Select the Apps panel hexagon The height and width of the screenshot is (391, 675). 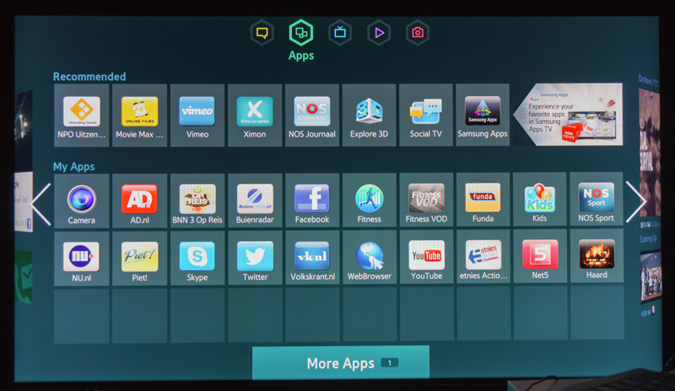pos(301,33)
